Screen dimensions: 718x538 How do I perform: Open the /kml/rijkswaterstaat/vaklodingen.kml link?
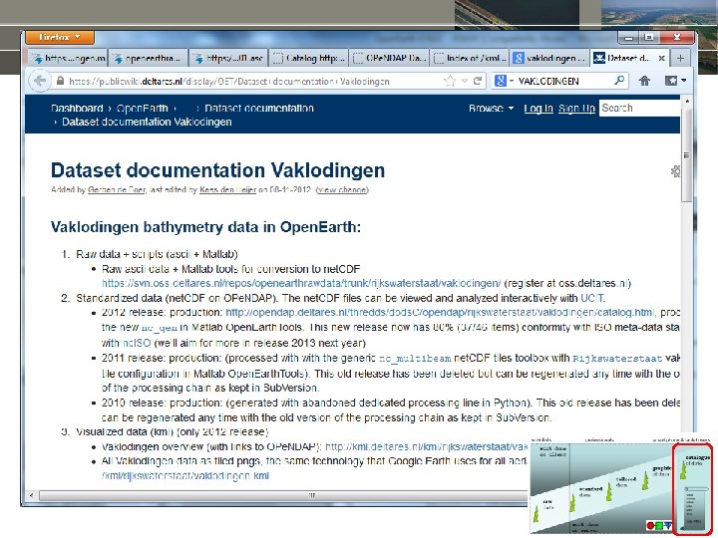tap(185, 476)
